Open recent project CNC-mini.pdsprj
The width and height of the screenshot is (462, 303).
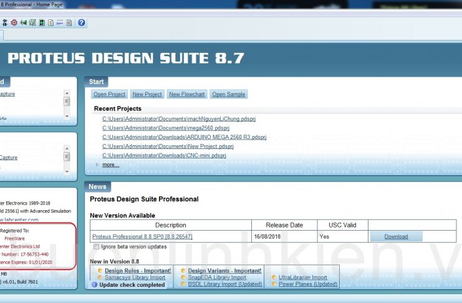164,156
